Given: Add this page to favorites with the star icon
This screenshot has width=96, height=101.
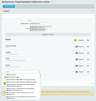Looking at the screenshot, I should 52,2.
